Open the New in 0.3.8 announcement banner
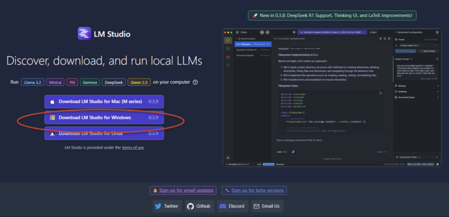This screenshot has width=449, height=217. [x=332, y=15]
